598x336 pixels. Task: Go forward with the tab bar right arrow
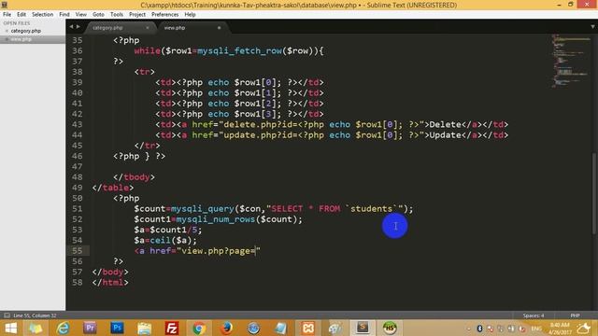(x=78, y=27)
